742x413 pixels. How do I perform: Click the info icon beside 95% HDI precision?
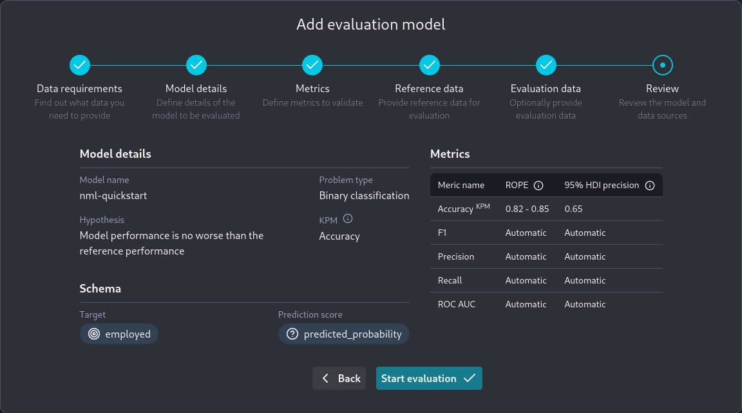click(650, 186)
